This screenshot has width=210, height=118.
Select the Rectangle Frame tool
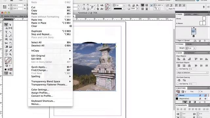[x=6, y=39]
